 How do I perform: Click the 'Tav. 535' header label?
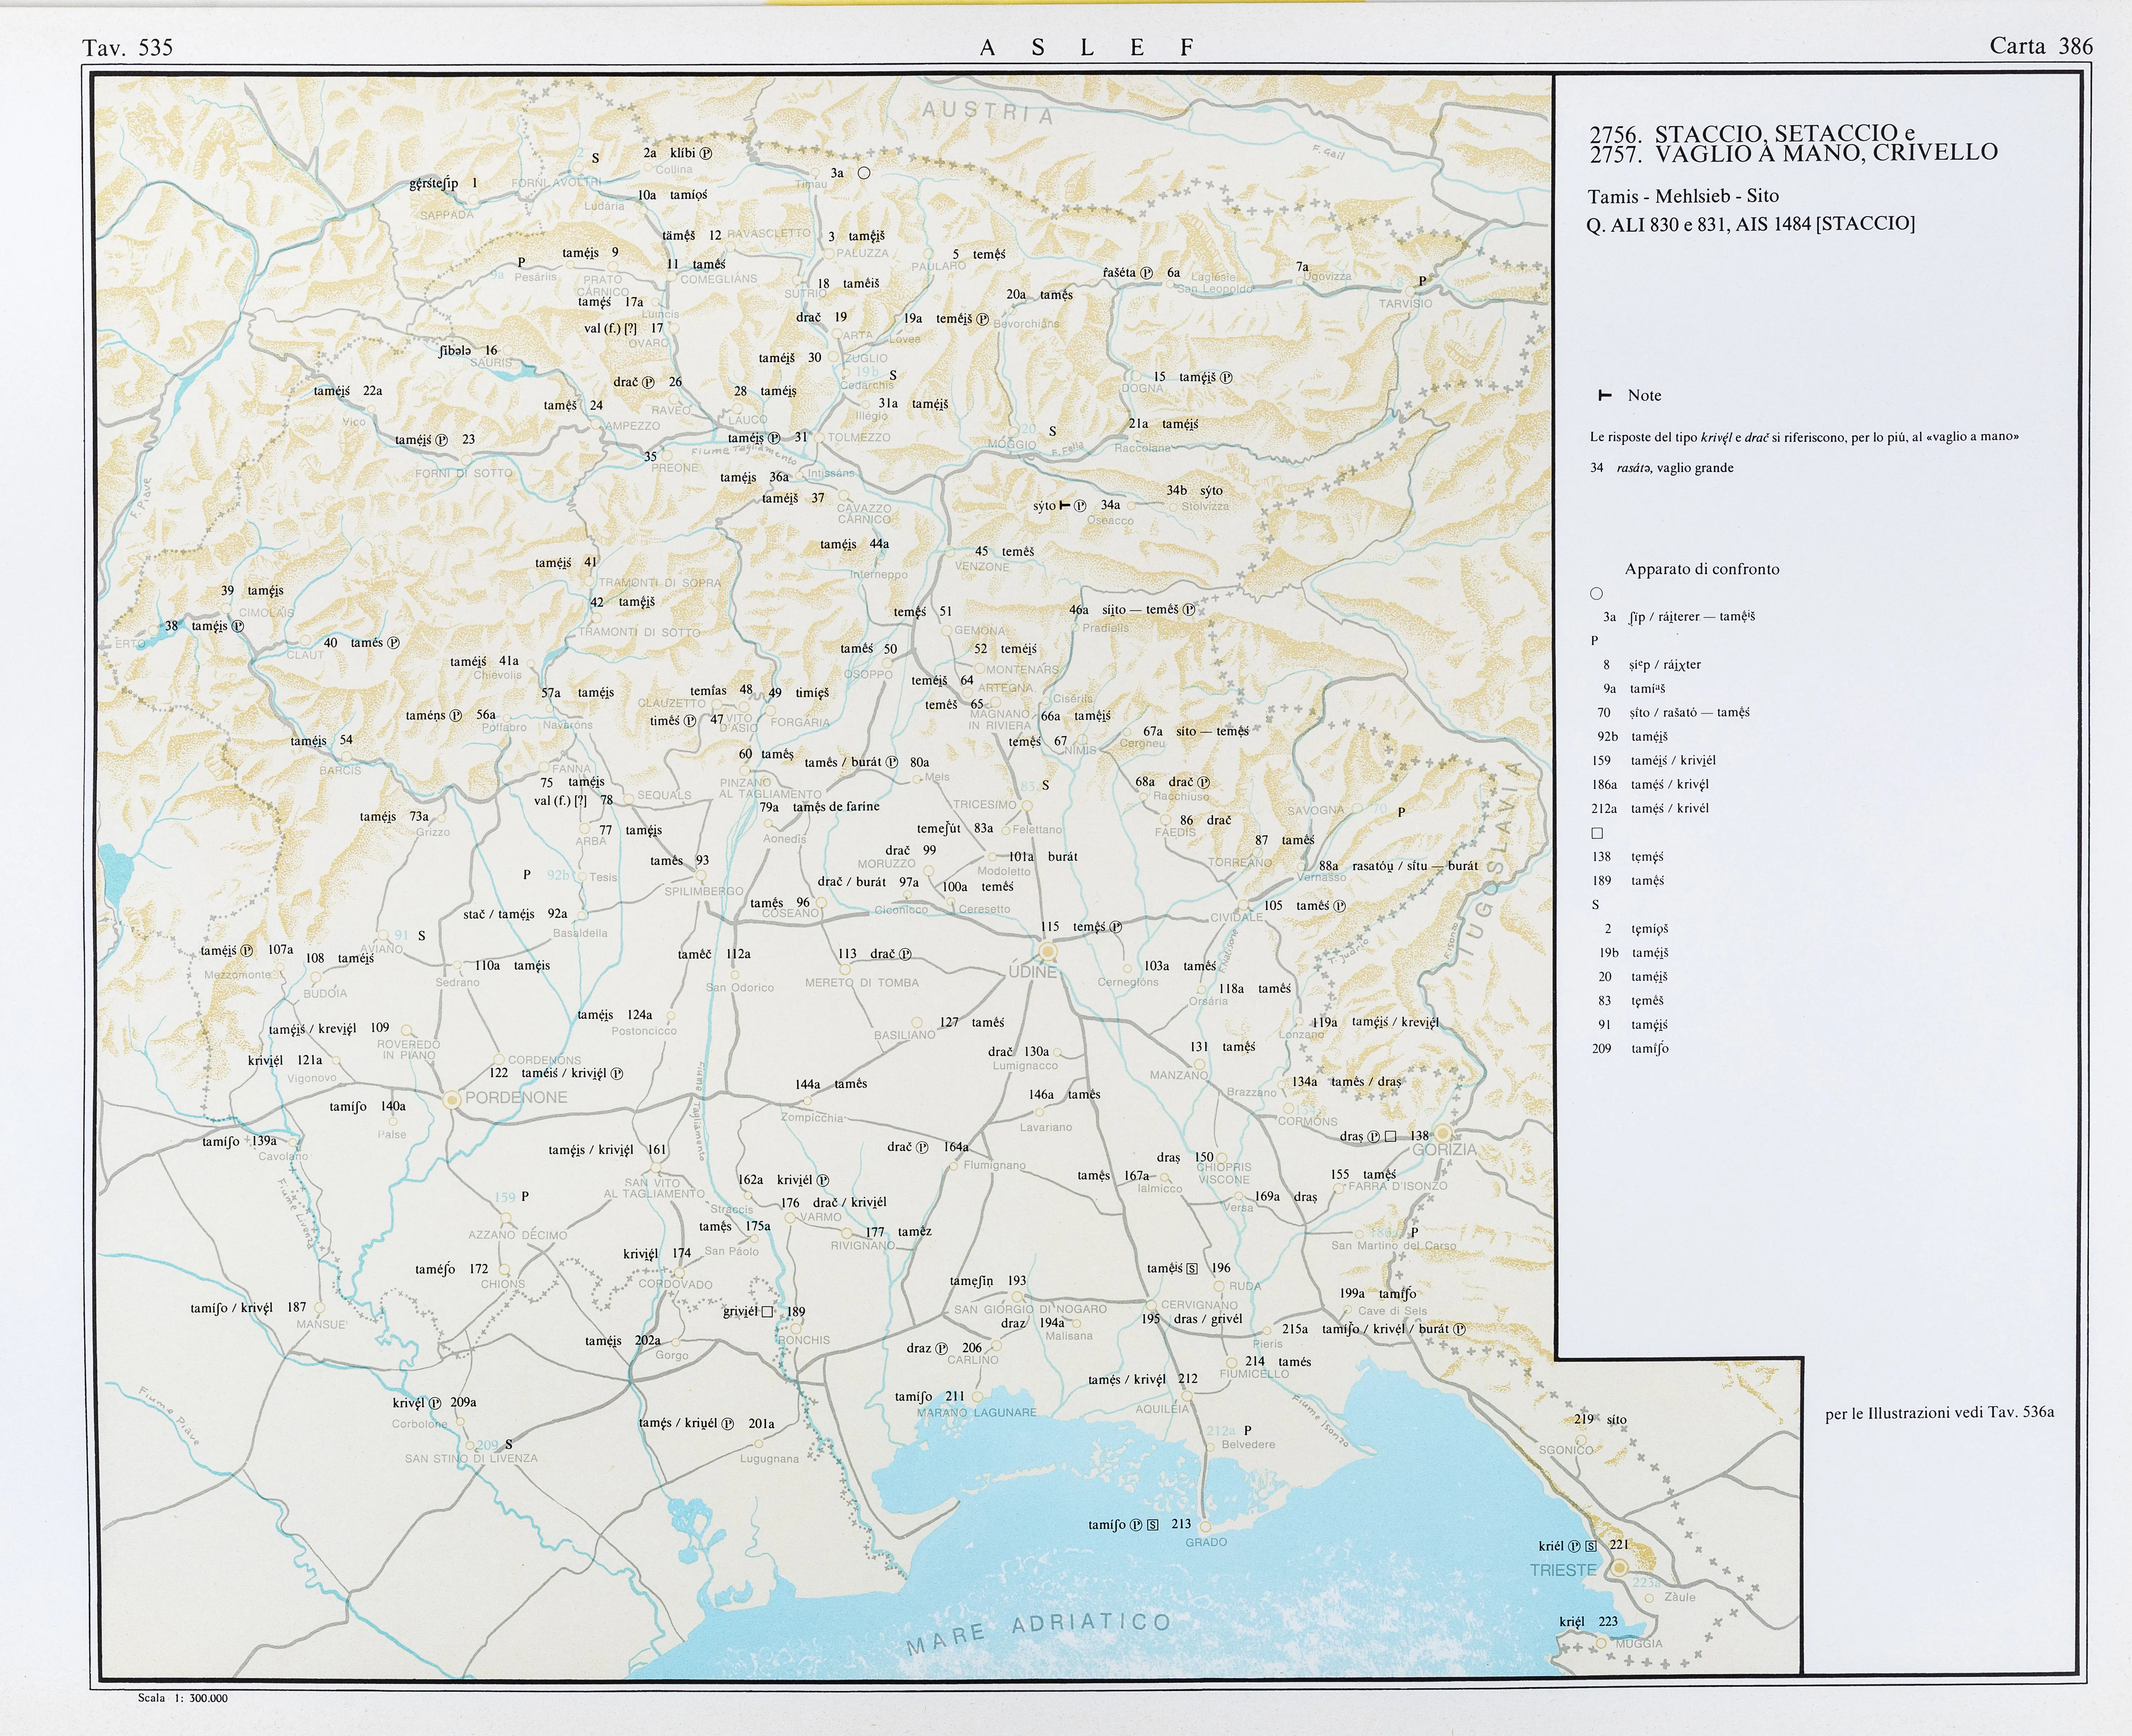(128, 48)
